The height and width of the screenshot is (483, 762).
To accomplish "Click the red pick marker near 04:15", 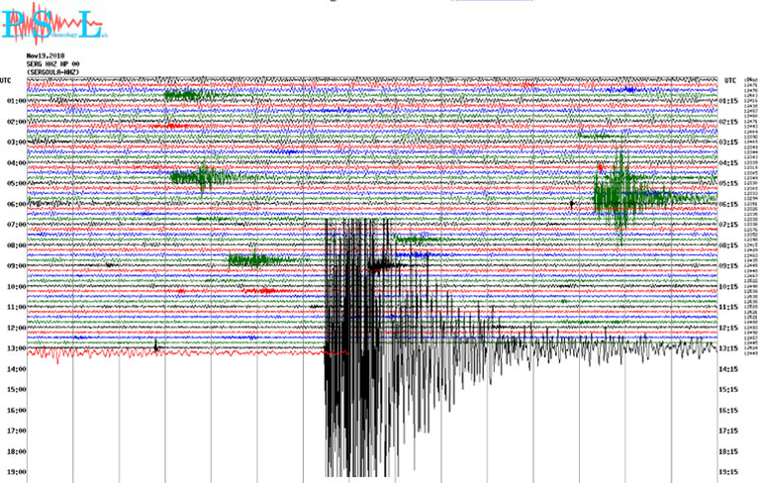I will coord(600,167).
